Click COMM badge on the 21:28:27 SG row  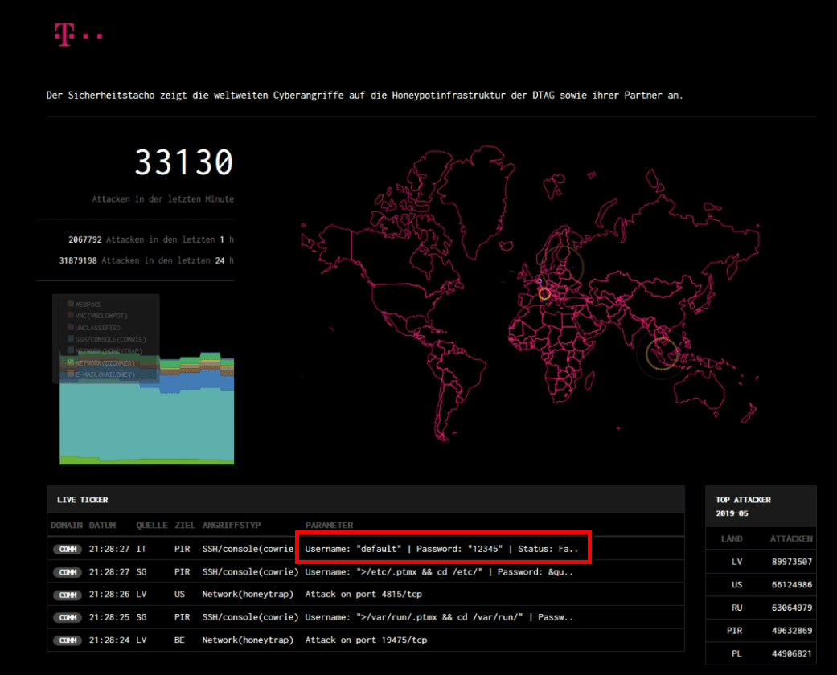[x=68, y=572]
